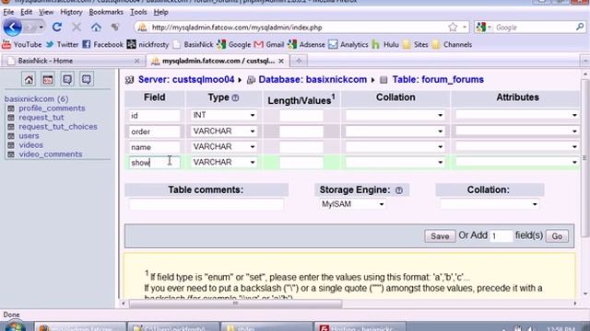Screen dimensions: 590x331
Task: Open the Bookmarks menu
Action: (106, 12)
